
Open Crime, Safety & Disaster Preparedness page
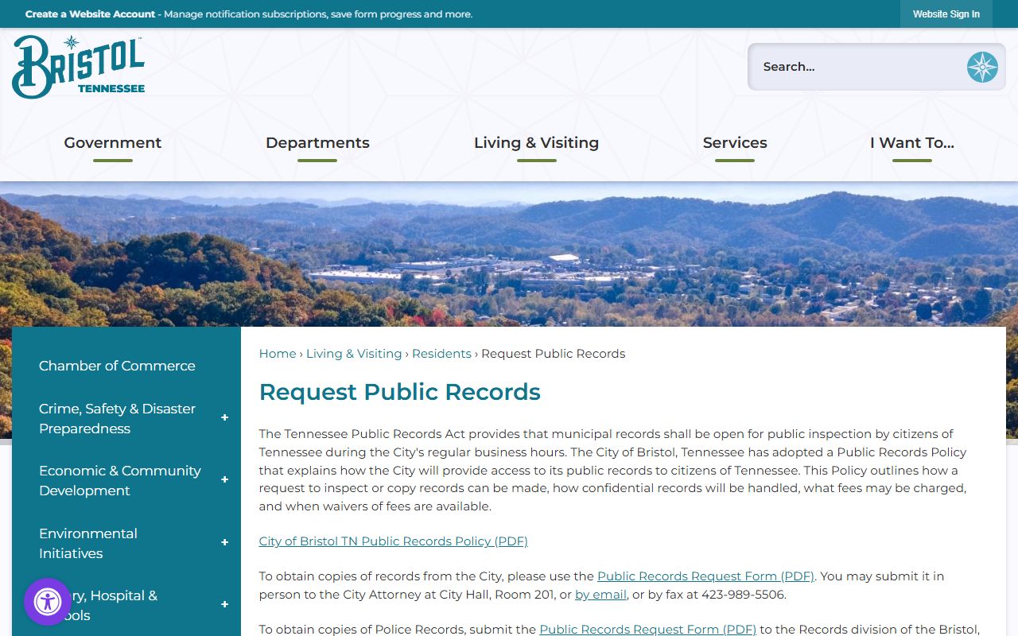117,418
